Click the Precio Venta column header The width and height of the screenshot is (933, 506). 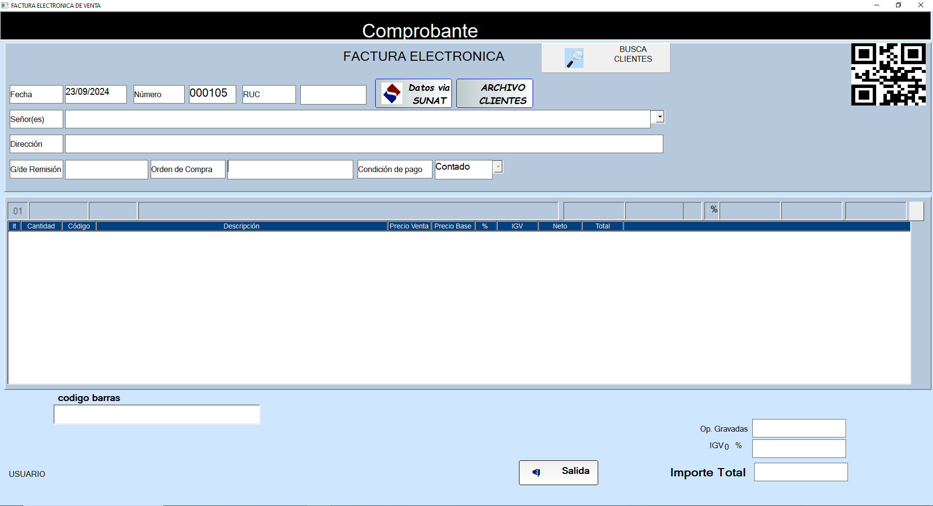pos(409,226)
